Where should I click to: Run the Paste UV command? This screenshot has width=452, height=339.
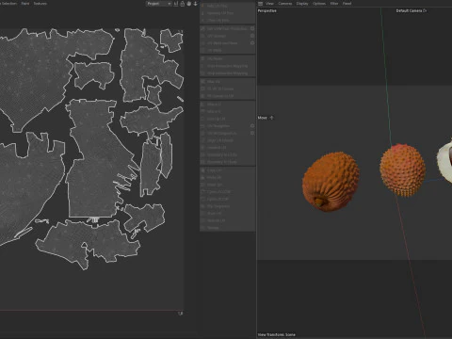point(228,177)
